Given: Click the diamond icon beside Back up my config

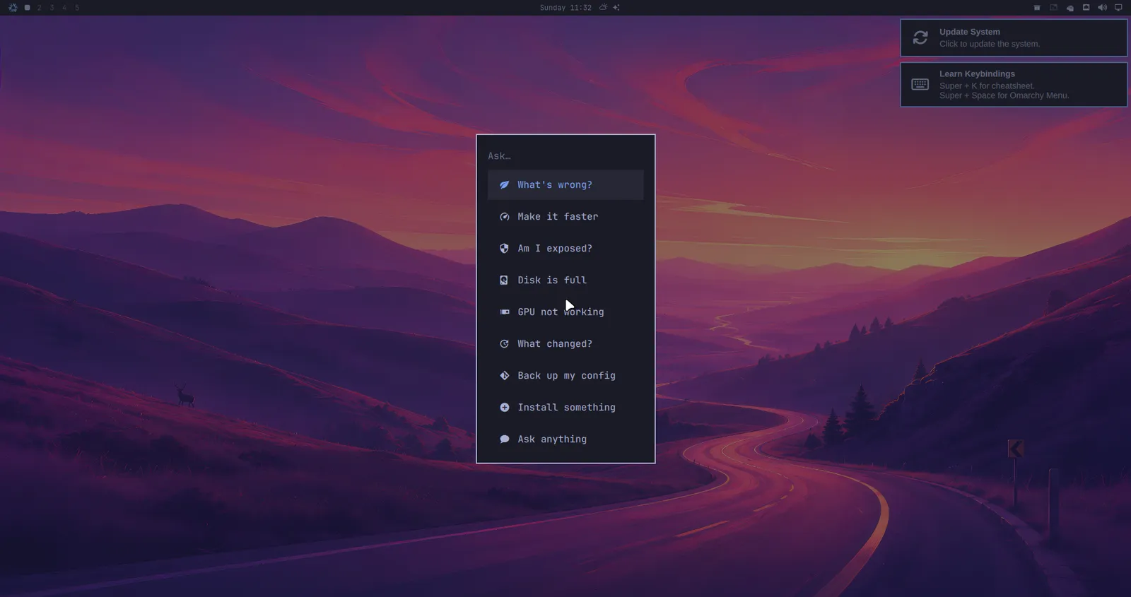Looking at the screenshot, I should (505, 376).
